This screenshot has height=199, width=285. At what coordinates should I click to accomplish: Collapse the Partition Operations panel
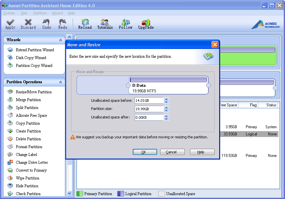[x=61, y=82]
